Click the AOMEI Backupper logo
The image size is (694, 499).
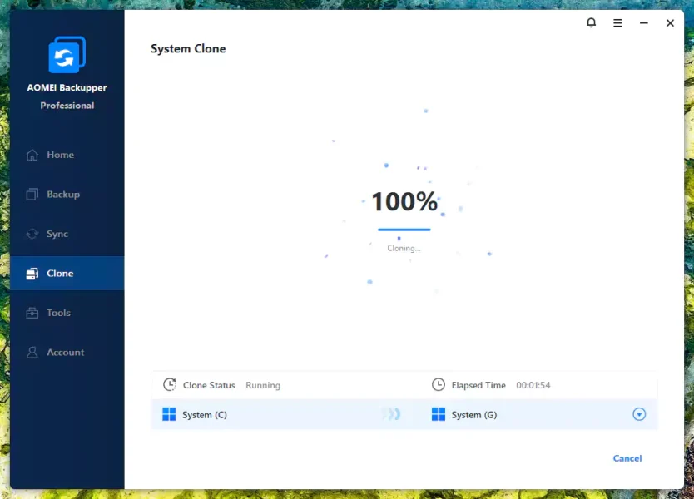67,56
